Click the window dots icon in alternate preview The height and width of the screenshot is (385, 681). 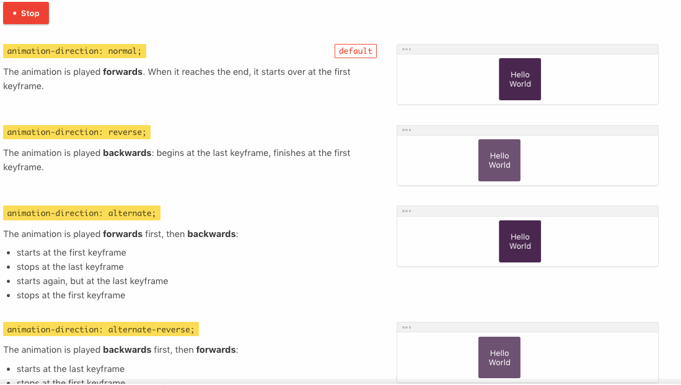point(406,211)
